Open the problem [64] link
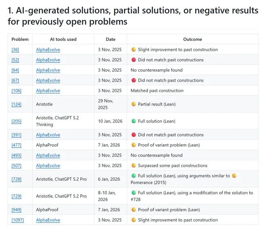Screen dimensions: 261x228 (15, 70)
